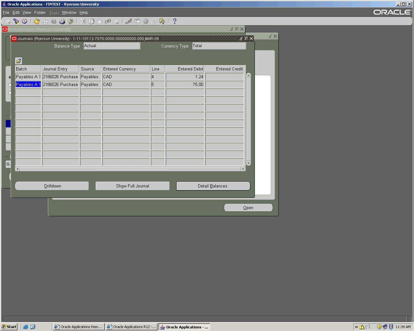414x331 pixels.
Task: Open the Show Navigator compass icon
Action: (x=25, y=21)
